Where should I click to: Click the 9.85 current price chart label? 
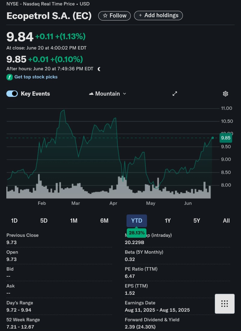226,138
